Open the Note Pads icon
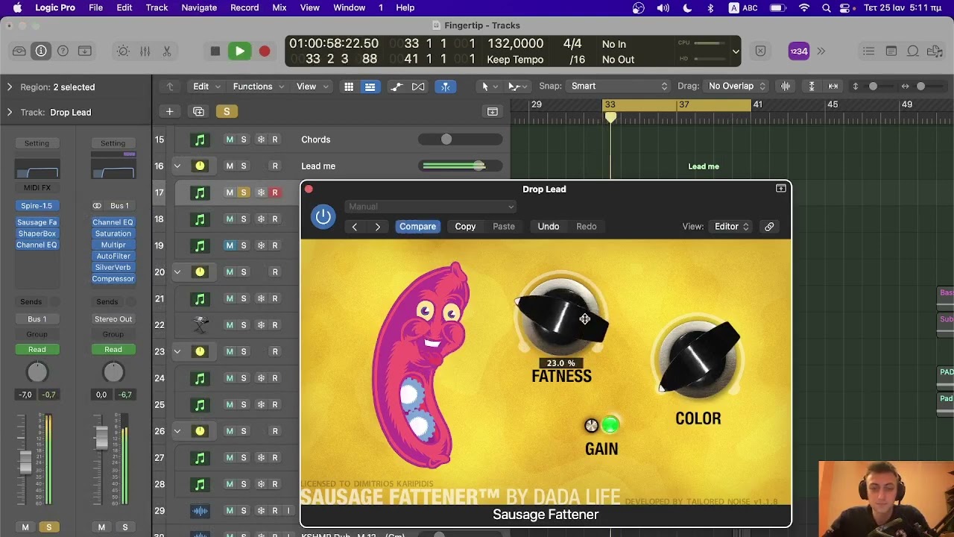The height and width of the screenshot is (537, 954). pos(891,51)
